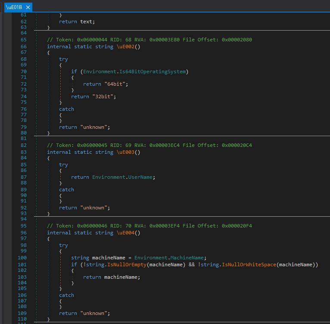Click Token 0x06000045 comment line
The width and height of the screenshot is (330, 324).
pyautogui.click(x=149, y=145)
